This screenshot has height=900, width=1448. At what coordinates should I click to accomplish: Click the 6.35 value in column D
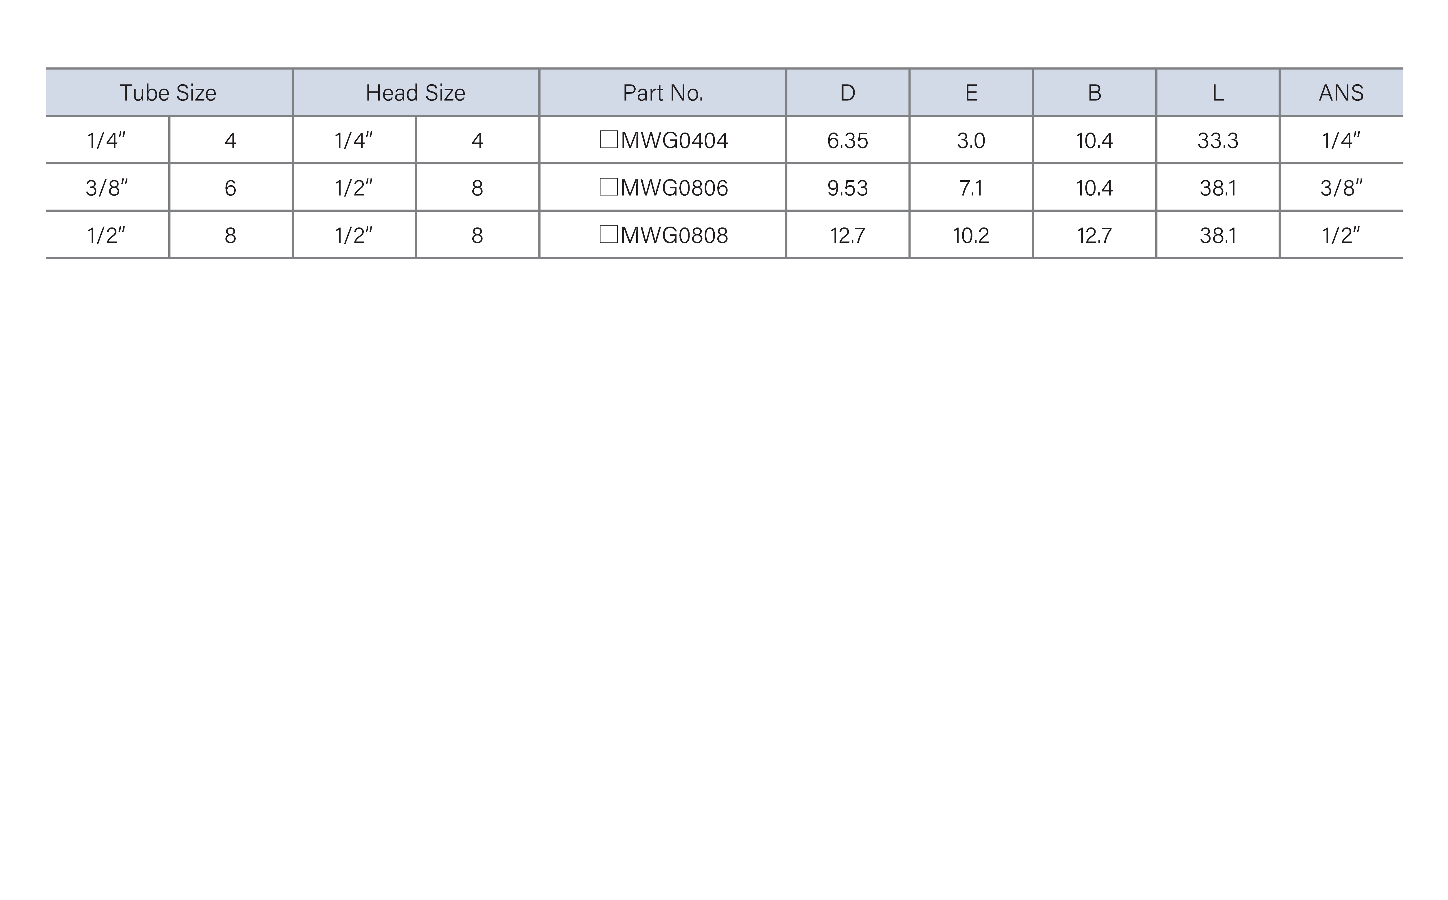pos(848,140)
